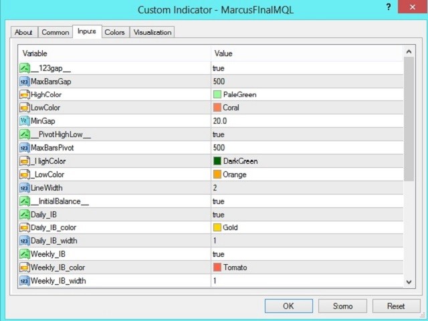Open the About tab
This screenshot has height=321, width=428.
click(x=23, y=32)
